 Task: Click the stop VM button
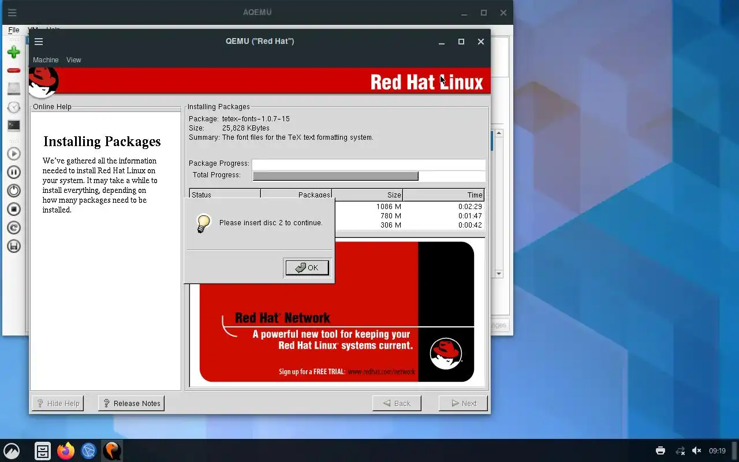(14, 209)
